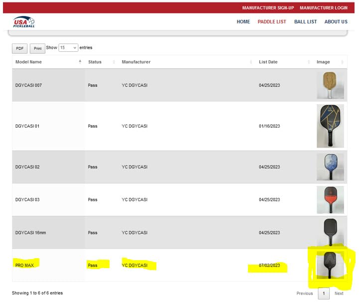This screenshot has width=361, height=302.
Task: Open the About Us page
Action: coord(336,21)
